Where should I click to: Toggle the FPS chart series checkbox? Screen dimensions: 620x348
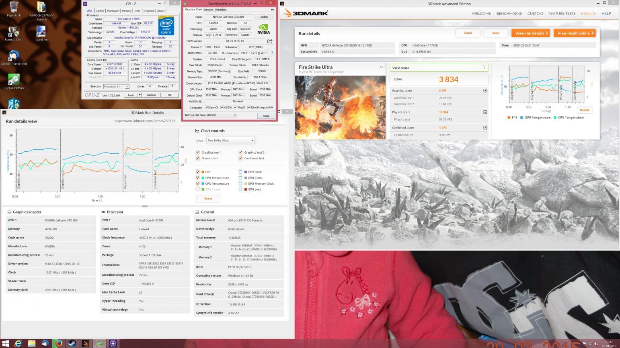point(198,172)
